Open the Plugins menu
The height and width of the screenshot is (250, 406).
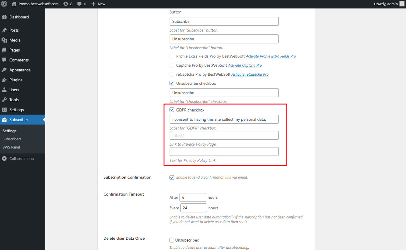pos(22,80)
